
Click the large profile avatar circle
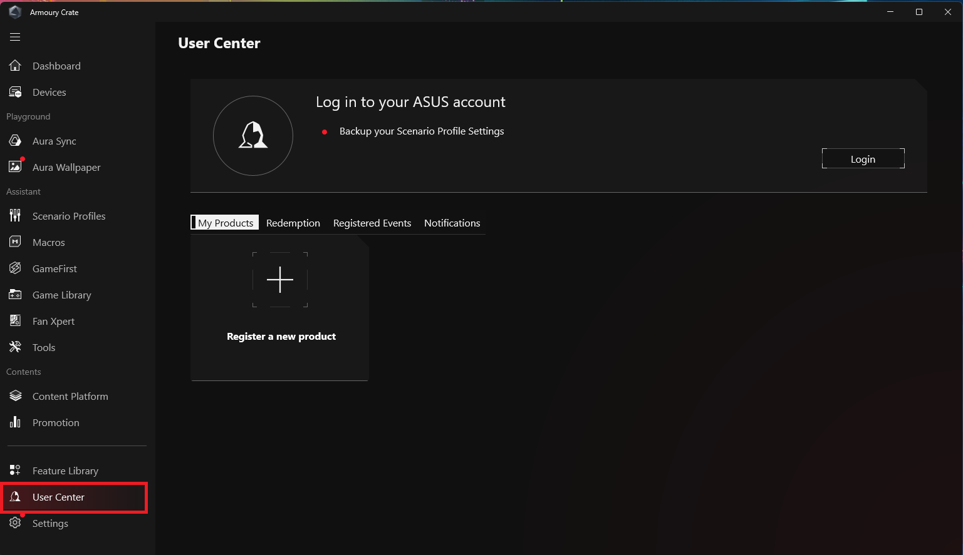coord(253,136)
